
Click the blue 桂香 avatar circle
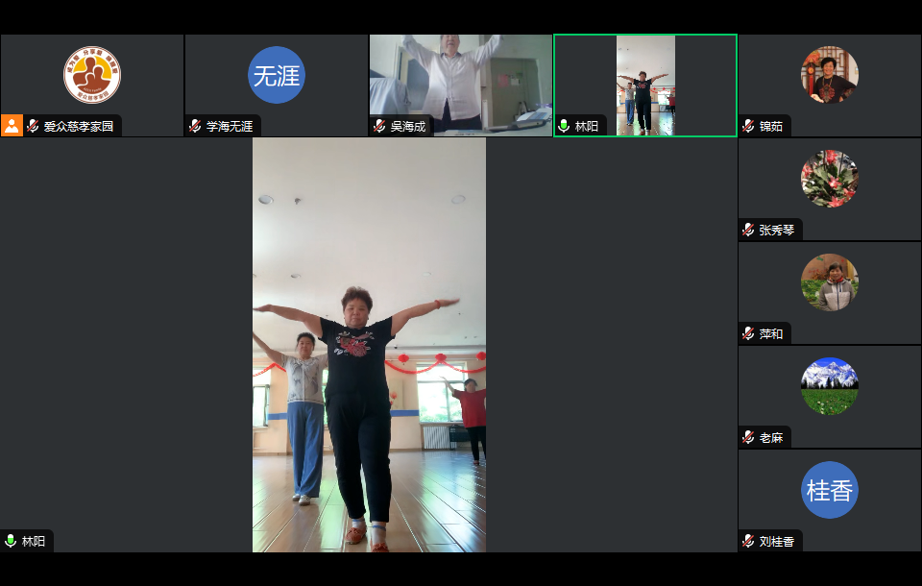point(830,490)
